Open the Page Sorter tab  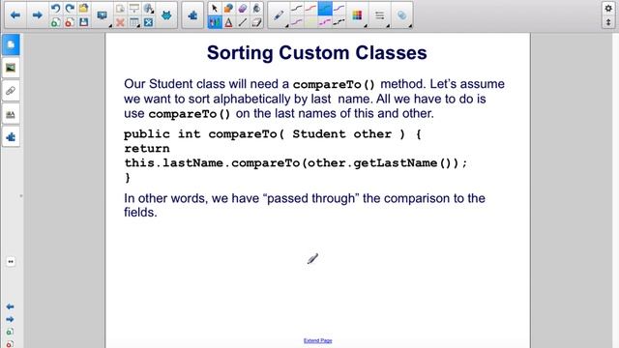pyautogui.click(x=11, y=44)
